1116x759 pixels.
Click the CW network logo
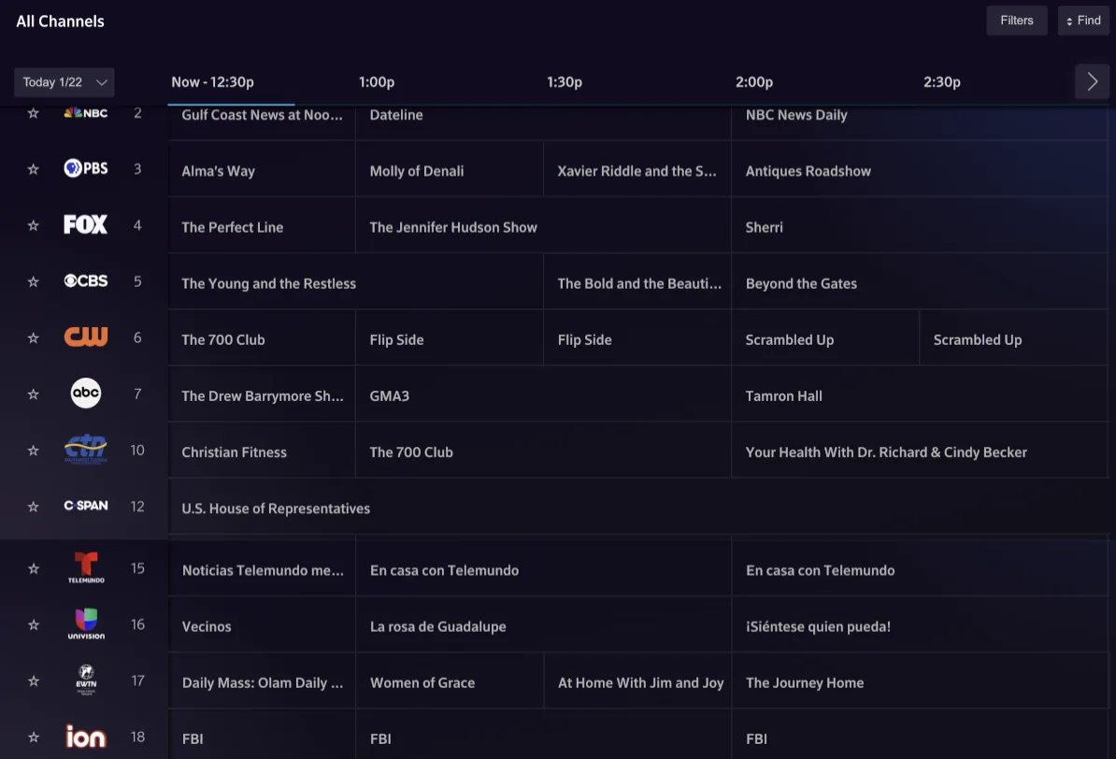(85, 337)
